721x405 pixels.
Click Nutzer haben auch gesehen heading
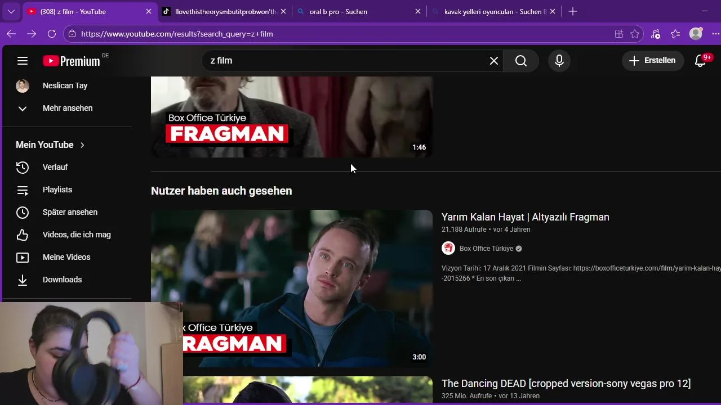click(x=221, y=191)
